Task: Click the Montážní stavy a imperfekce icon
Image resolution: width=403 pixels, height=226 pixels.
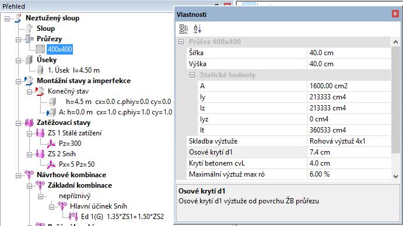Action: point(29,81)
